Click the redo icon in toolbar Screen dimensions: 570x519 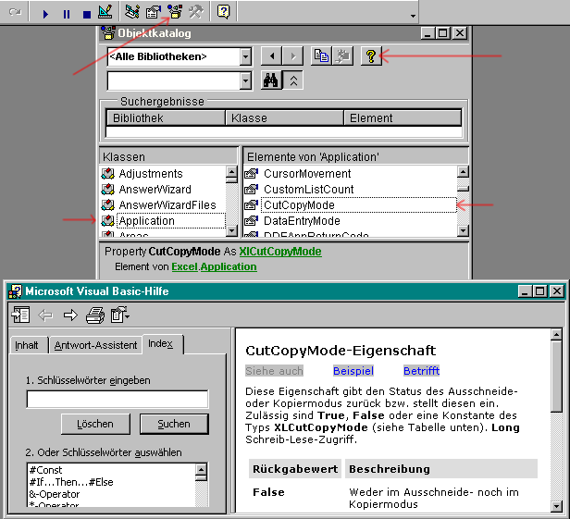click(15, 13)
